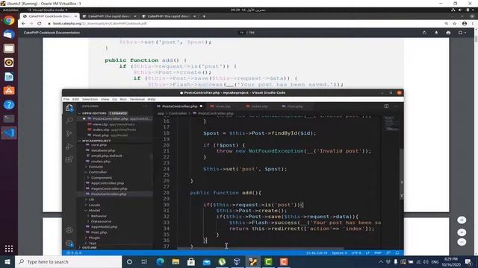Show Applications grid in the Ubuntu dock
Screen dimensions: 478x268
click(9, 249)
